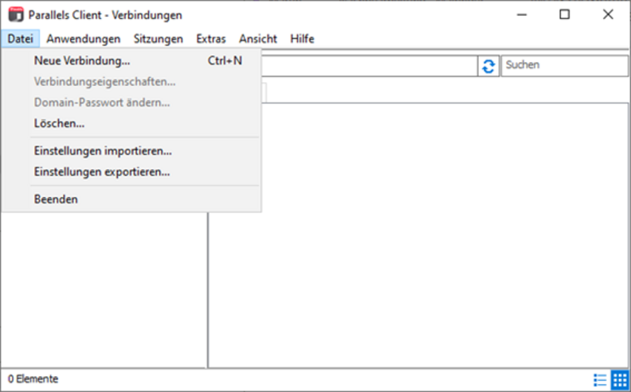Screen dimensions: 631x392
Task: Click the address field left of refresh
Action: click(x=369, y=66)
